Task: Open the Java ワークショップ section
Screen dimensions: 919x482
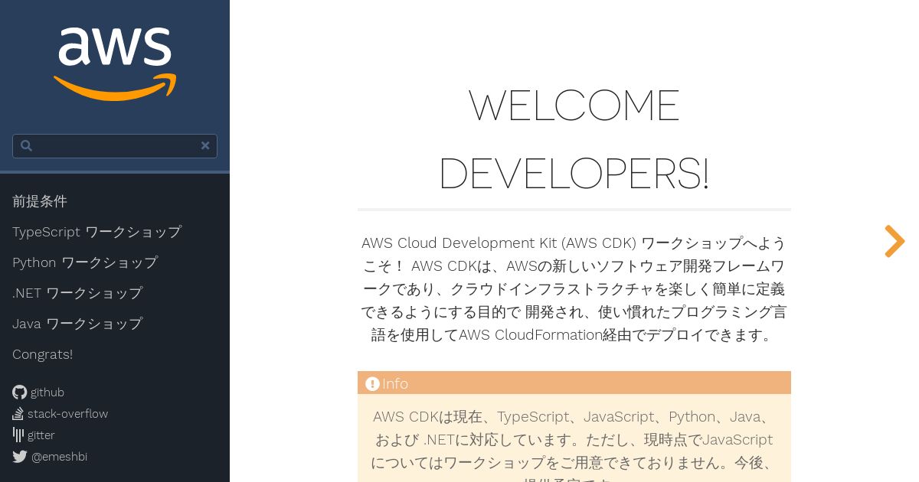Action: click(77, 324)
